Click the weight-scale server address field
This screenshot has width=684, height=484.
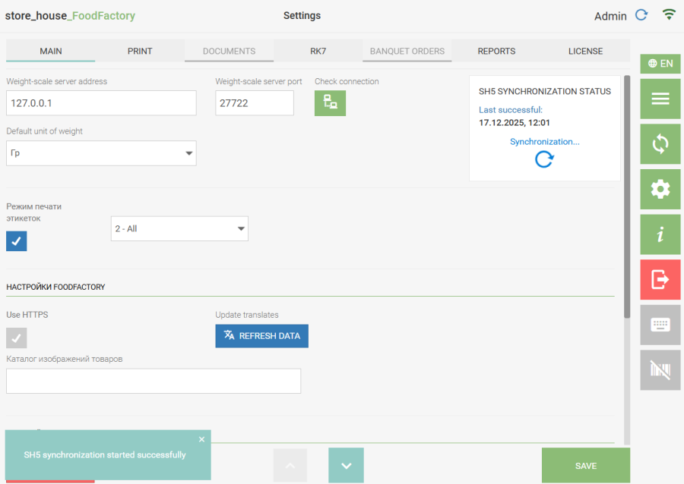[x=101, y=103]
